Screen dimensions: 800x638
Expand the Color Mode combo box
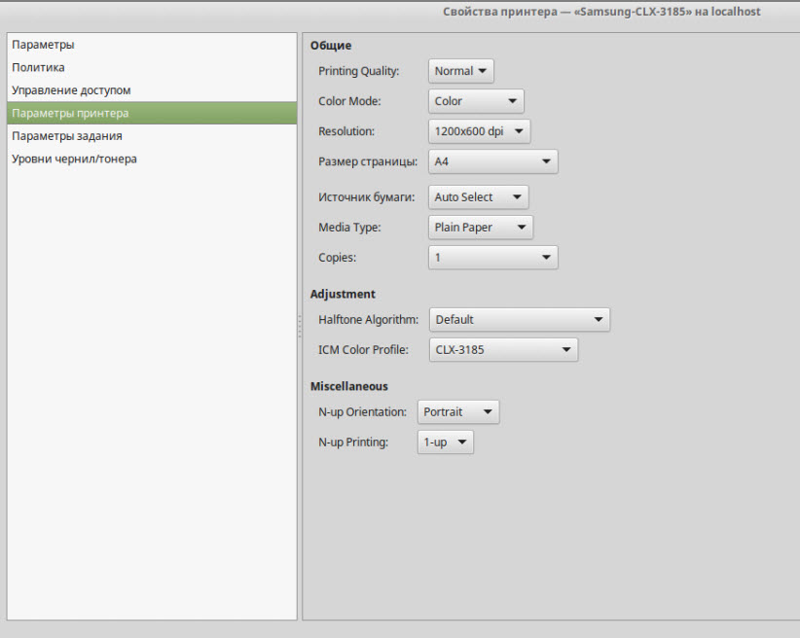coord(476,101)
